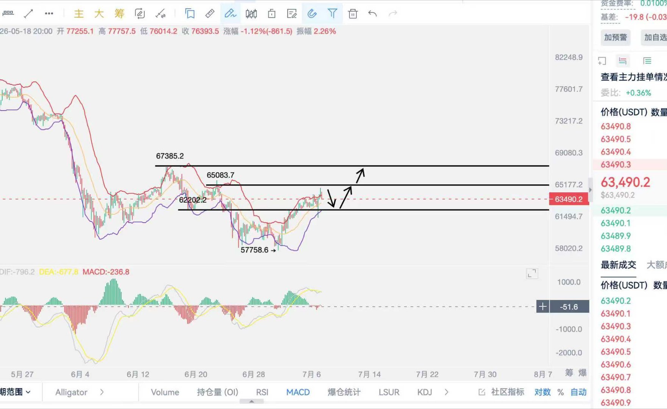Image resolution: width=667 pixels, height=409 pixels.
Task: Click the 65083.7 horizontal line label
Action: 220,175
